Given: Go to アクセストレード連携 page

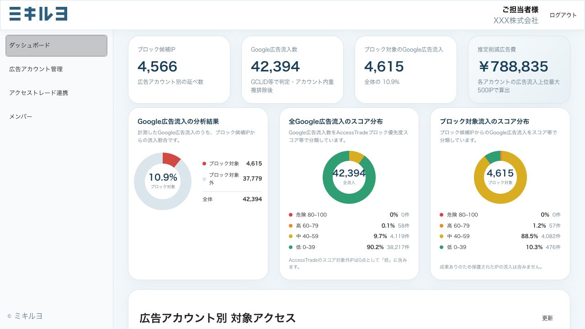Looking at the screenshot, I should [57, 93].
